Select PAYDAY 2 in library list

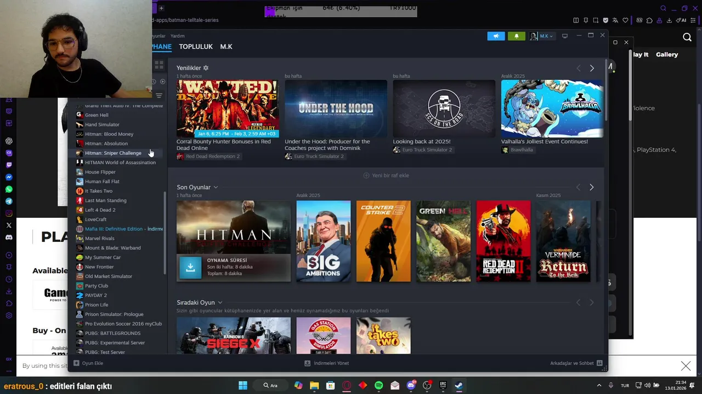(95, 295)
